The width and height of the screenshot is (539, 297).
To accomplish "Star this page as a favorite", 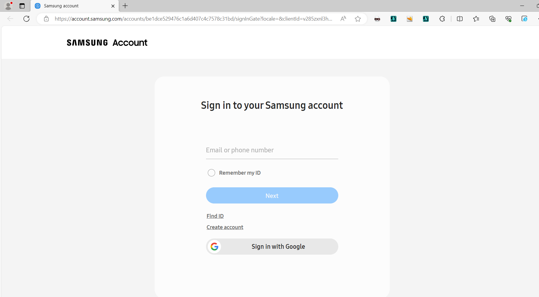I will point(358,19).
